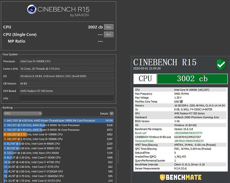Image resolution: width=230 pixels, height=183 pixels.
Task: Click the Processor field showing i9-10900K
Action: tap(66, 61)
